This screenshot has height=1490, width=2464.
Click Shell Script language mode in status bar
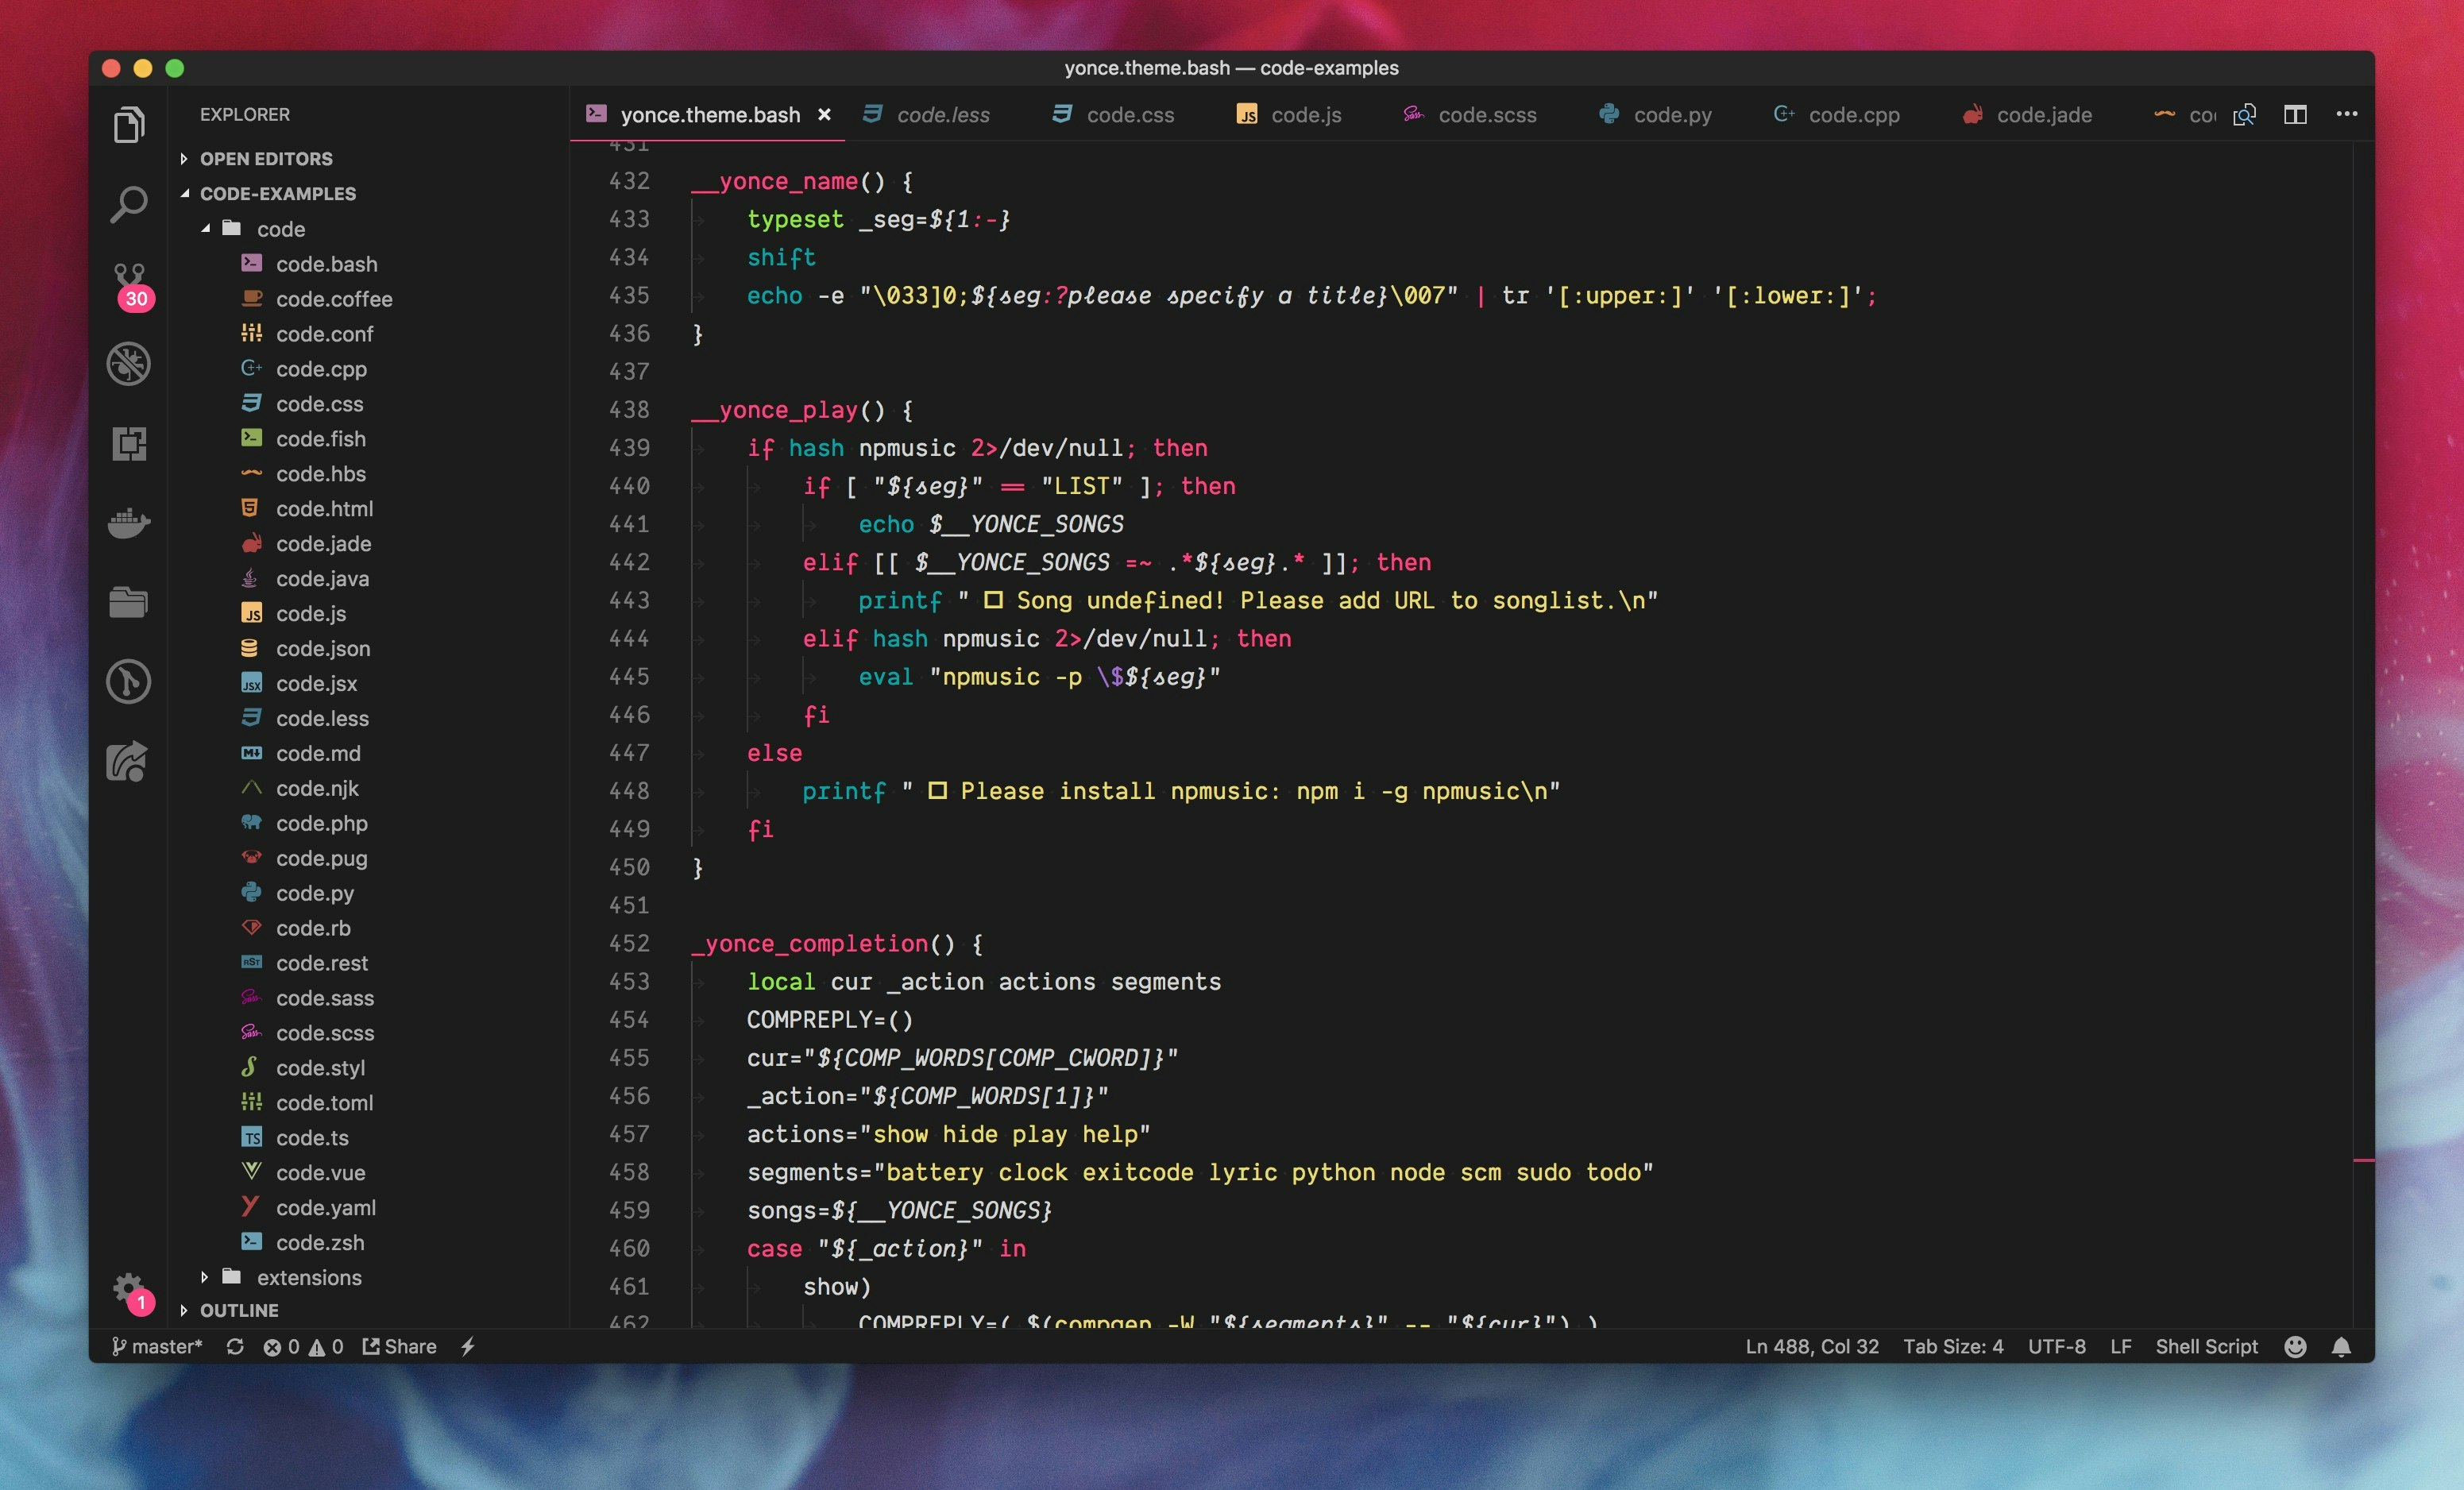[2206, 1347]
